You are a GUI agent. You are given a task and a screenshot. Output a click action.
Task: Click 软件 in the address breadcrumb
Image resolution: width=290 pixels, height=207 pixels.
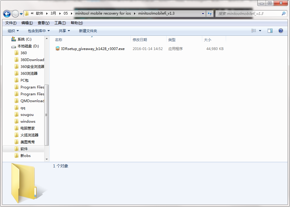[39, 13]
